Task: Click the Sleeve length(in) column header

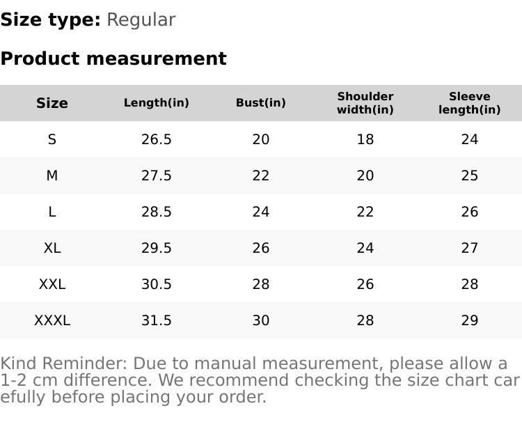Action: pos(470,103)
